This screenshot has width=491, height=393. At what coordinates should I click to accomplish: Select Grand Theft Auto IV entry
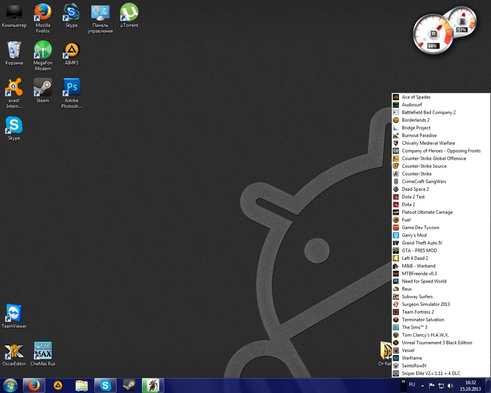pyautogui.click(x=441, y=243)
